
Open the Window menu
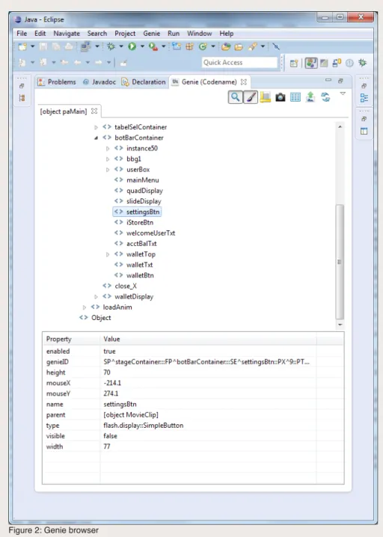click(200, 34)
